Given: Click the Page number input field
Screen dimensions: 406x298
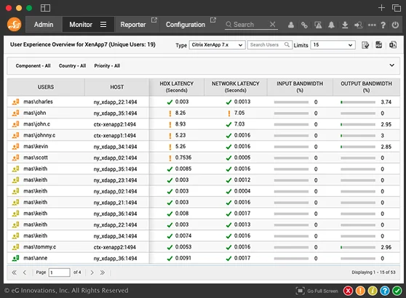Looking at the screenshot, I should (x=59, y=273).
